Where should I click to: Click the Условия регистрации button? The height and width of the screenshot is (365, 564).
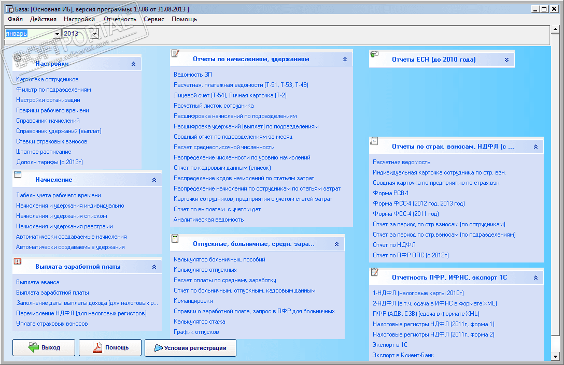pyautogui.click(x=190, y=348)
